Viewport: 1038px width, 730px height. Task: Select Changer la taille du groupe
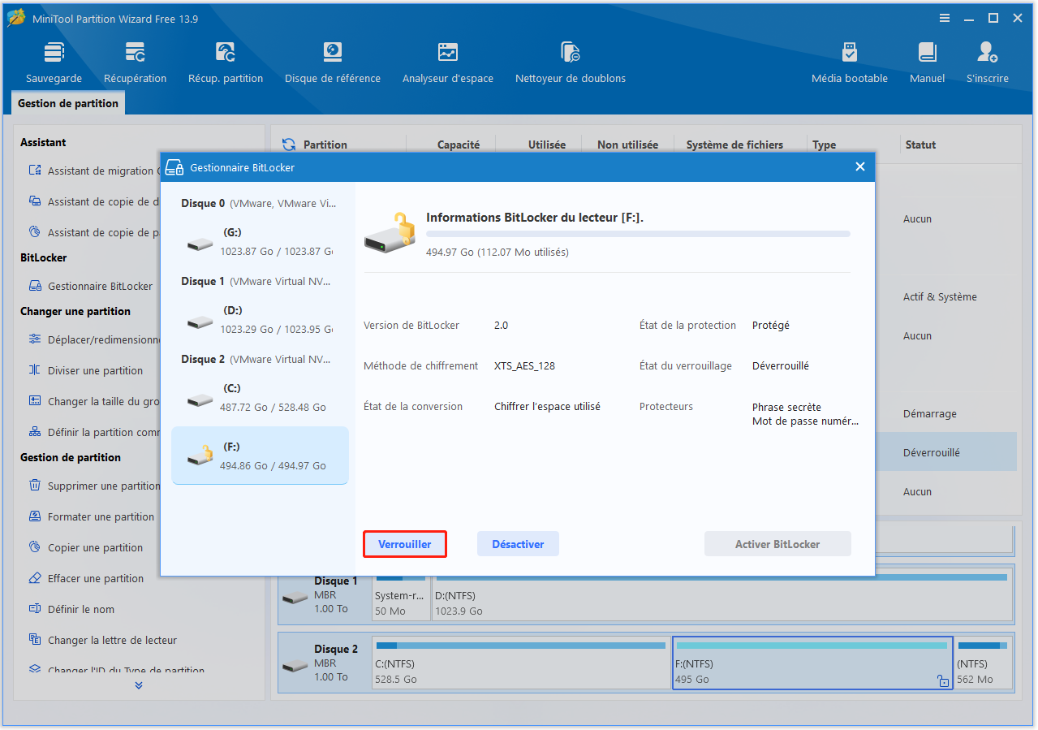click(93, 401)
